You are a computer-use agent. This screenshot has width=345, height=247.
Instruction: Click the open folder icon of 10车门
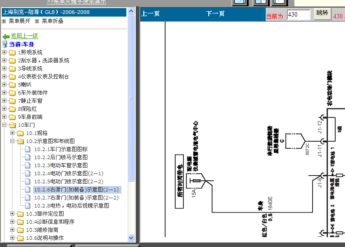[x=13, y=125]
